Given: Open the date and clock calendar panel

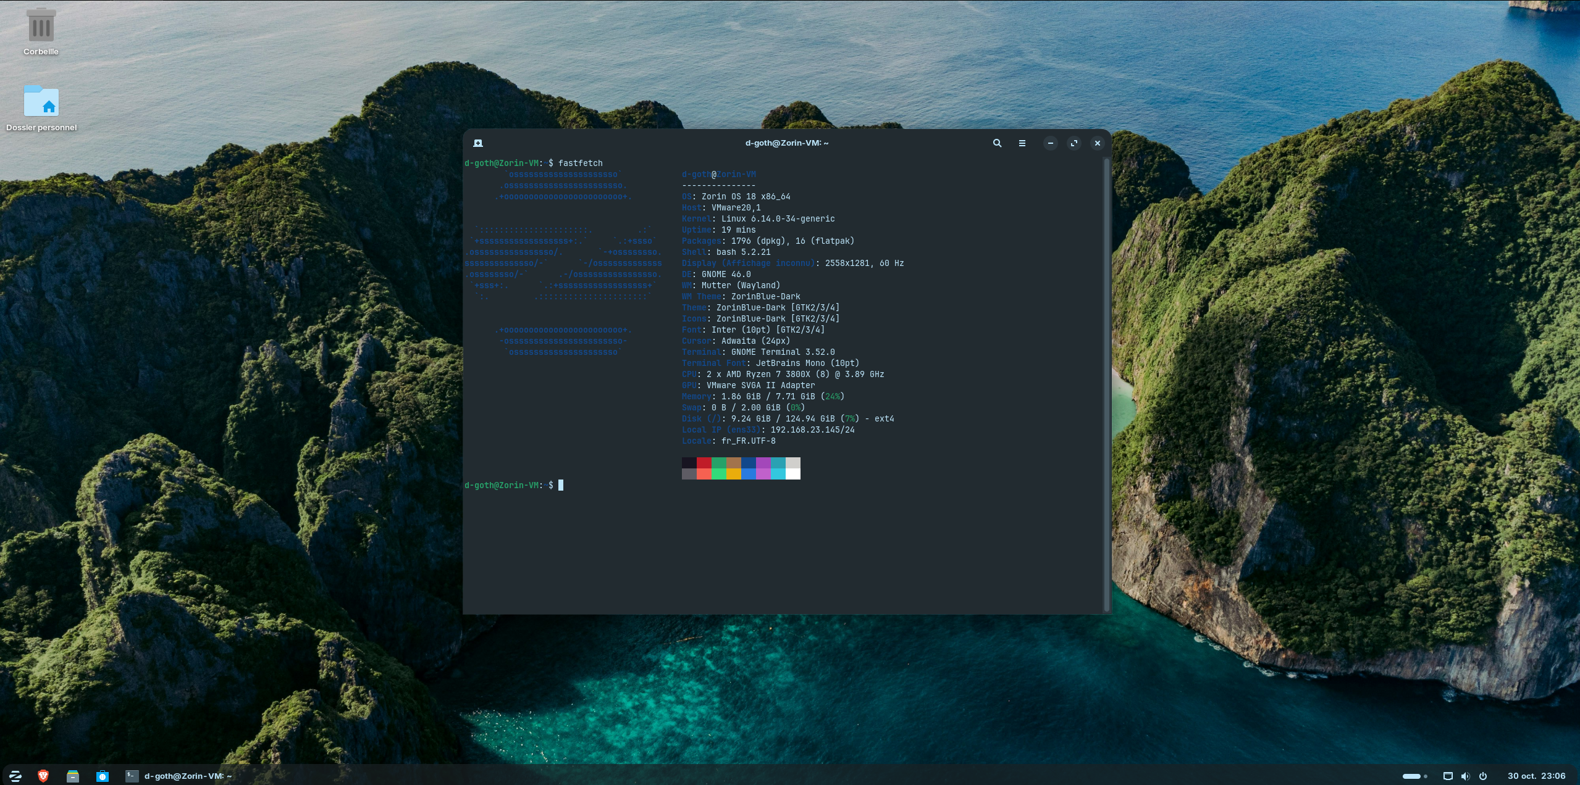Looking at the screenshot, I should 1536,776.
